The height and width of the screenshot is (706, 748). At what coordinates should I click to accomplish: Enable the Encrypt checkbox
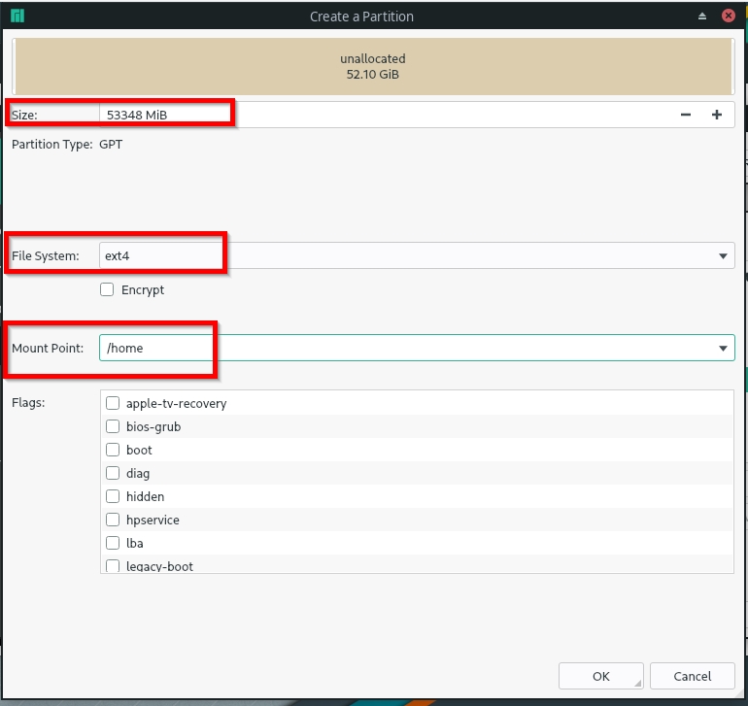(107, 289)
